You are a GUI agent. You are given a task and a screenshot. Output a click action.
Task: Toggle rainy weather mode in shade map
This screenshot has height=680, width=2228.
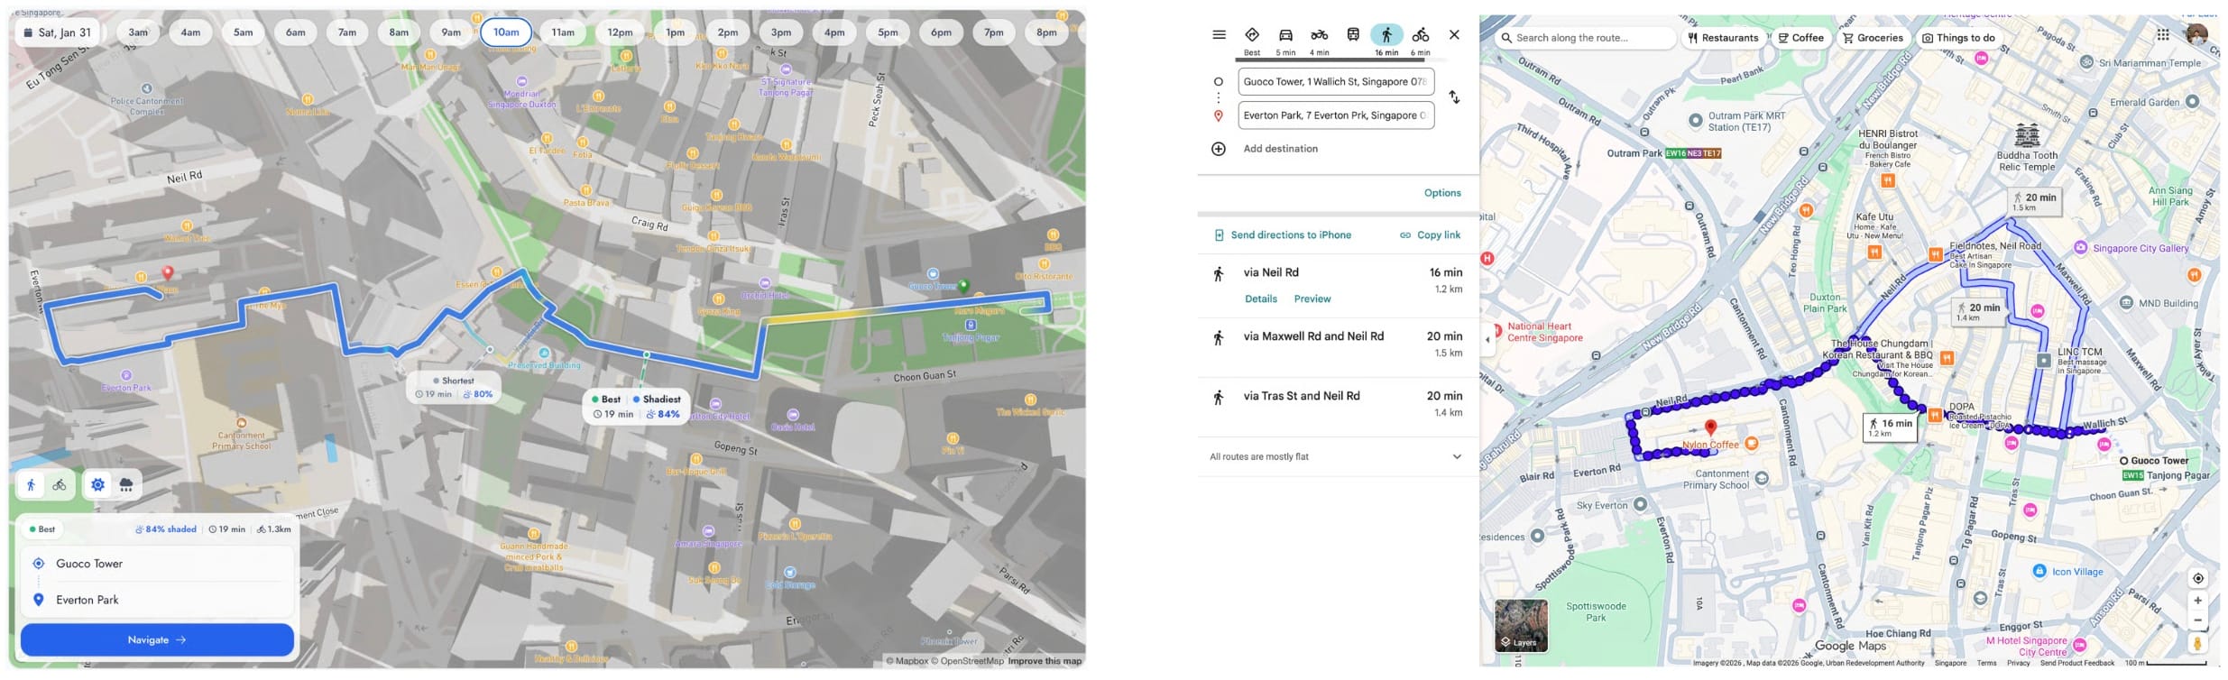click(126, 485)
